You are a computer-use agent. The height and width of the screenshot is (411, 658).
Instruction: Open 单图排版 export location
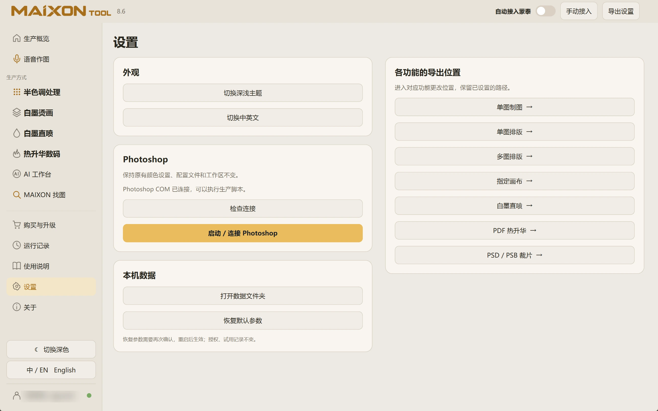point(515,132)
